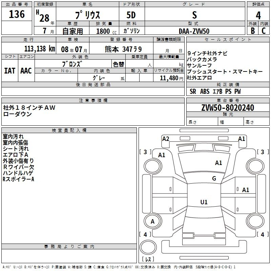Click the A2 damage mark on car diagram
The height and width of the screenshot is (271, 271).
pyautogui.click(x=166, y=139)
